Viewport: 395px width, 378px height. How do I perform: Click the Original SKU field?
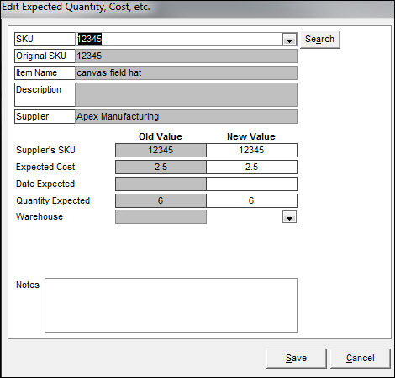tap(187, 56)
